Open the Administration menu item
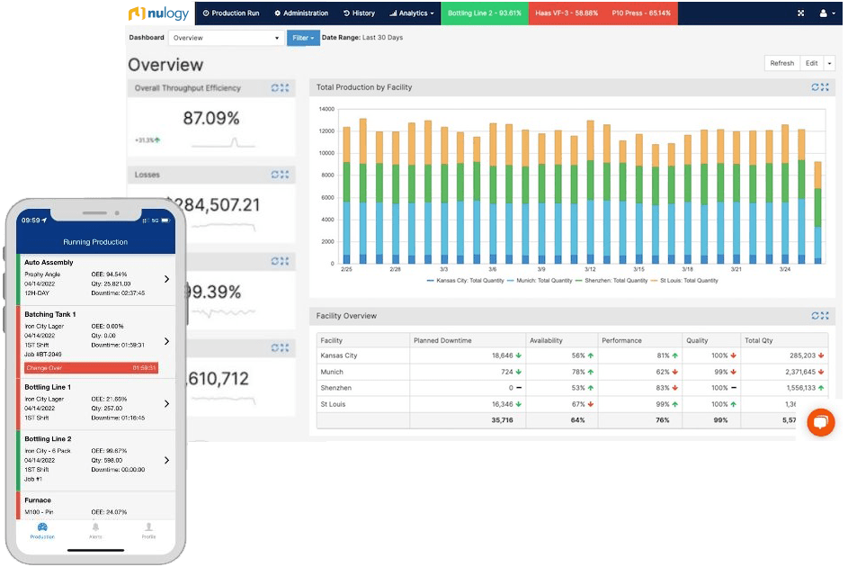The width and height of the screenshot is (848, 567). (301, 13)
